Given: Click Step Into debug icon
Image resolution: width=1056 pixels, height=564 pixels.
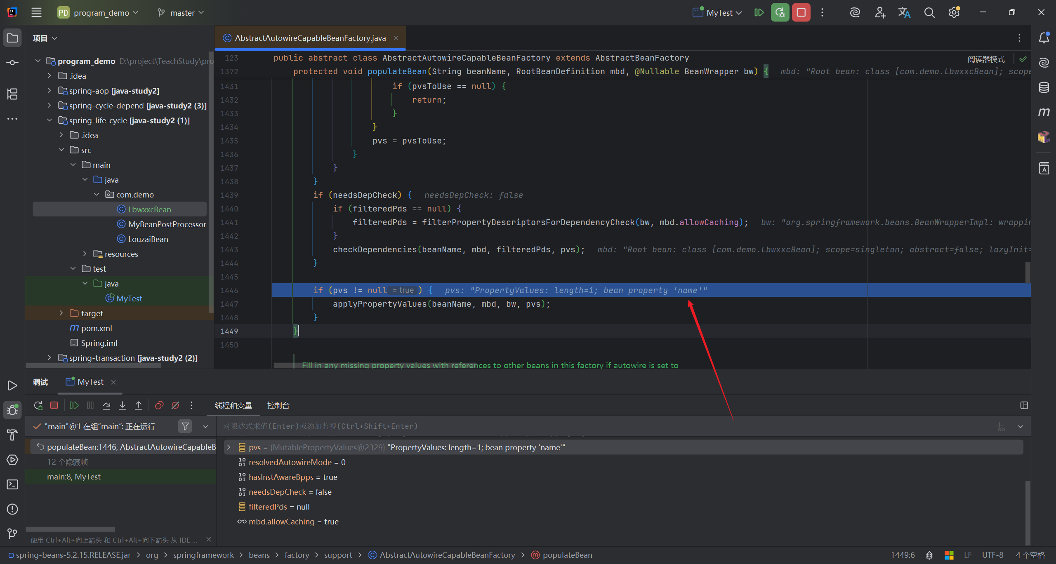Looking at the screenshot, I should click(x=123, y=406).
